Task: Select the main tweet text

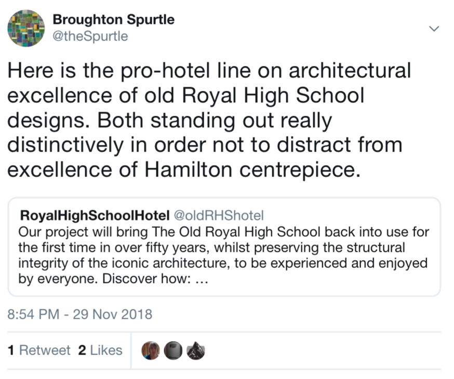Action: [x=209, y=120]
